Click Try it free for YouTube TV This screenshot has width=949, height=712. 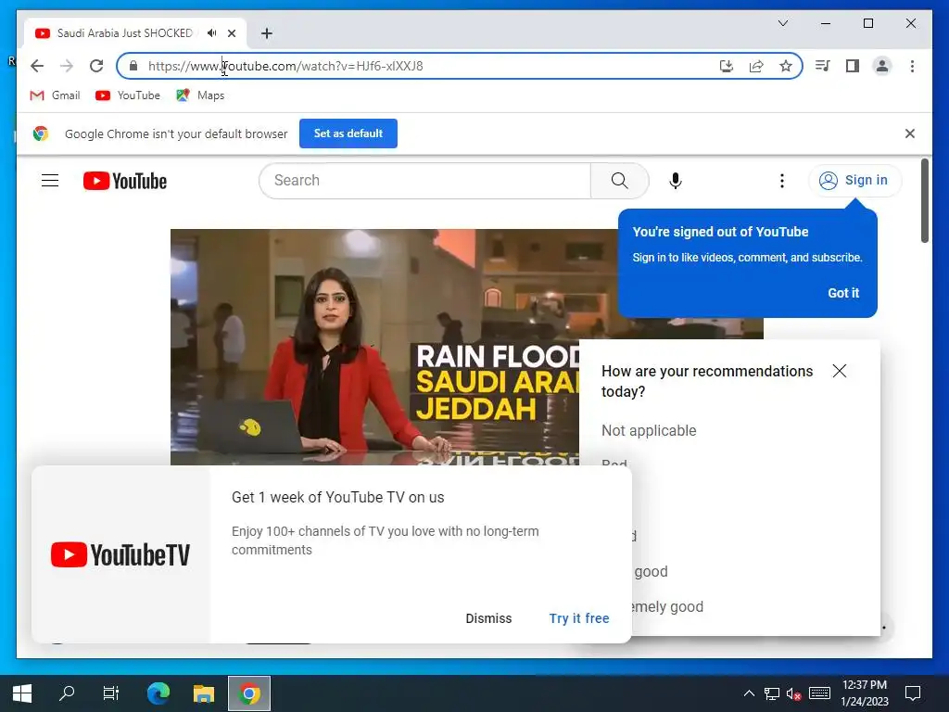pos(578,618)
